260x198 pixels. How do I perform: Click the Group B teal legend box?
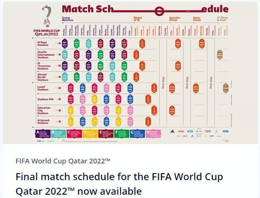tap(58, 134)
